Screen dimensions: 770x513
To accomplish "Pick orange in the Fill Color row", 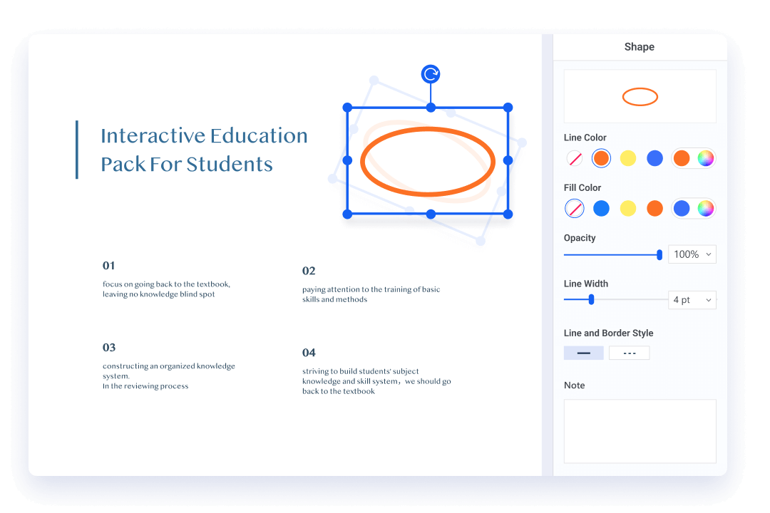I will [654, 208].
